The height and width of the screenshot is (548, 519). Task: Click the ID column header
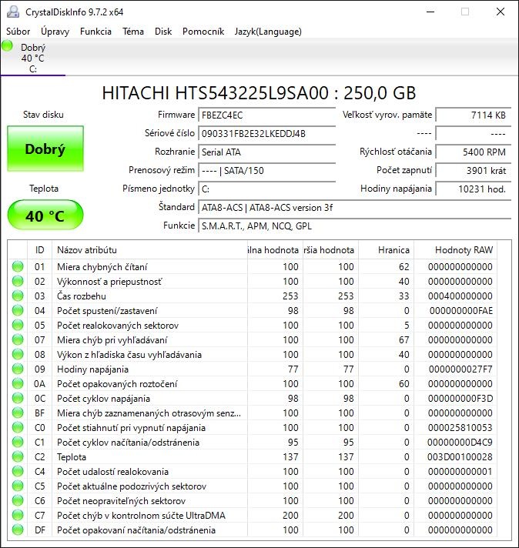tap(39, 250)
